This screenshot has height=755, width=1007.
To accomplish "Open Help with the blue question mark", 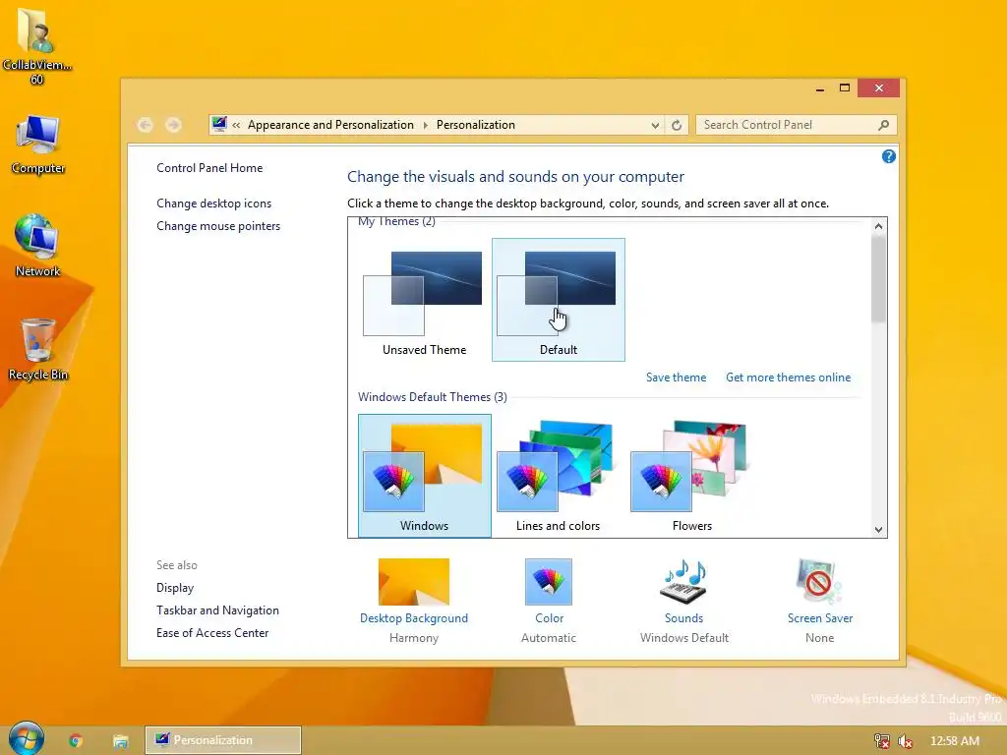I will 888,156.
